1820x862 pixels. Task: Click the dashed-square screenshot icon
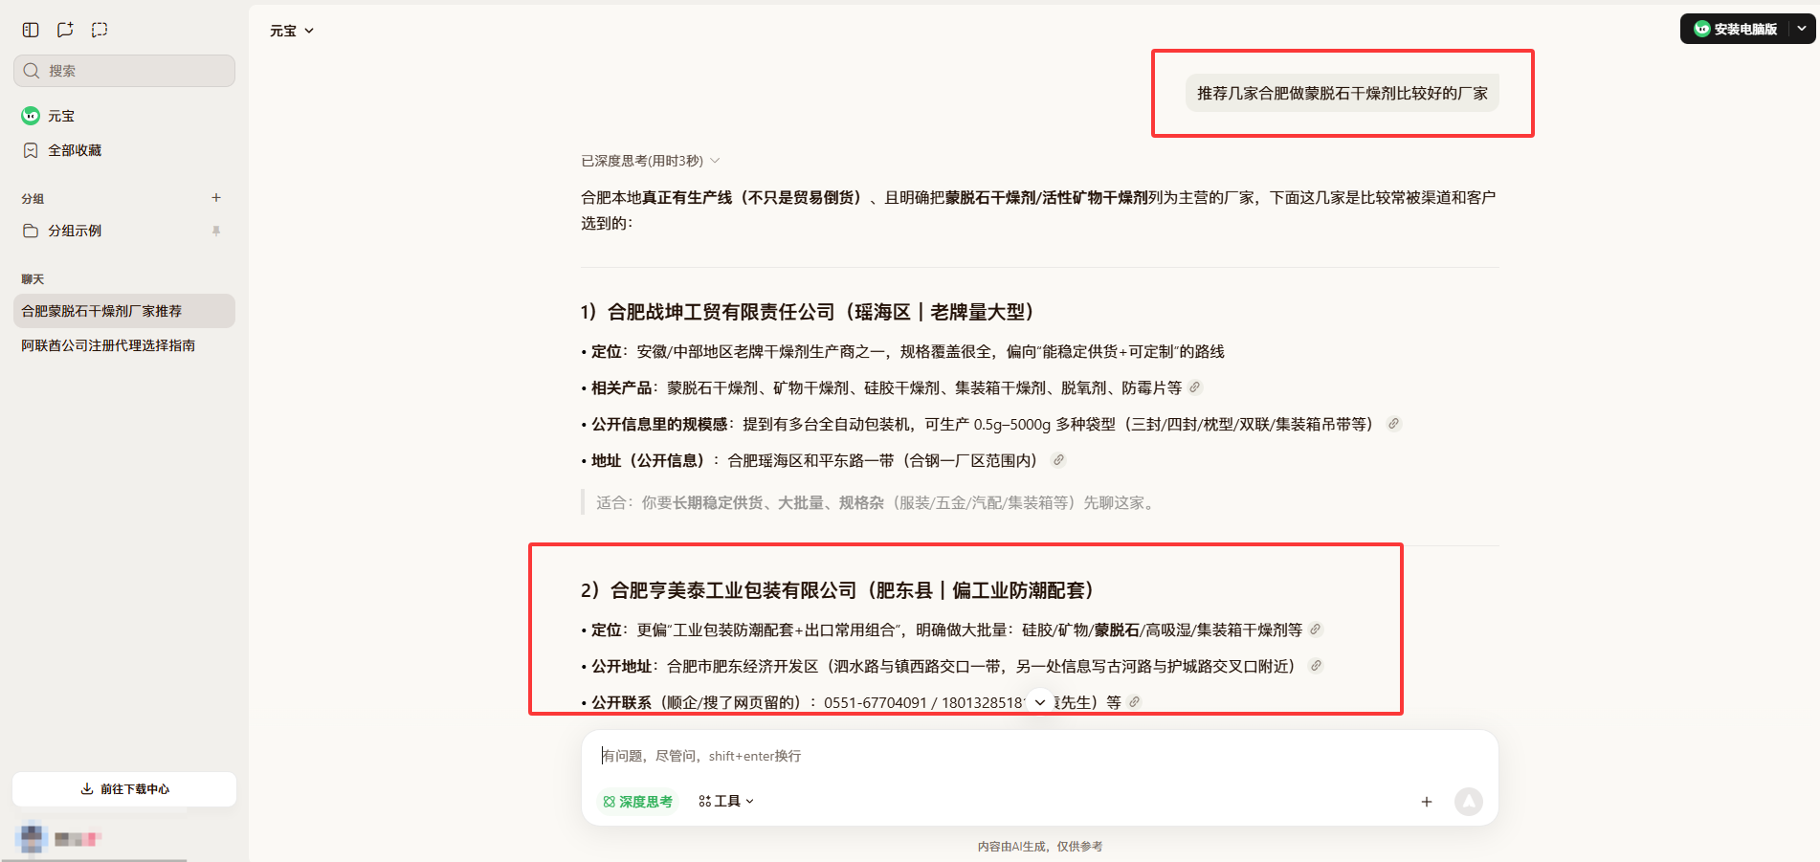100,30
